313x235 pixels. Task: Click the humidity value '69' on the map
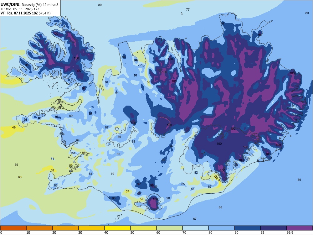[16, 165]
